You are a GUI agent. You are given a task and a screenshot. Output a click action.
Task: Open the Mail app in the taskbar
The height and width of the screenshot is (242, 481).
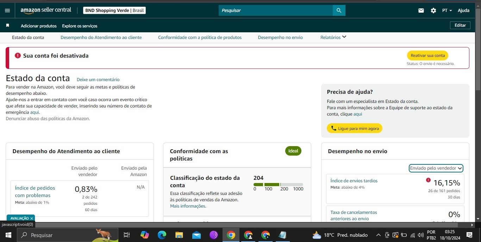tap(196, 235)
